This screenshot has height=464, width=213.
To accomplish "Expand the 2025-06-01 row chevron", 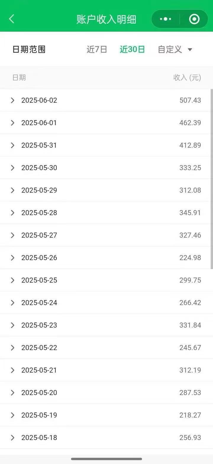I will [x=12, y=123].
